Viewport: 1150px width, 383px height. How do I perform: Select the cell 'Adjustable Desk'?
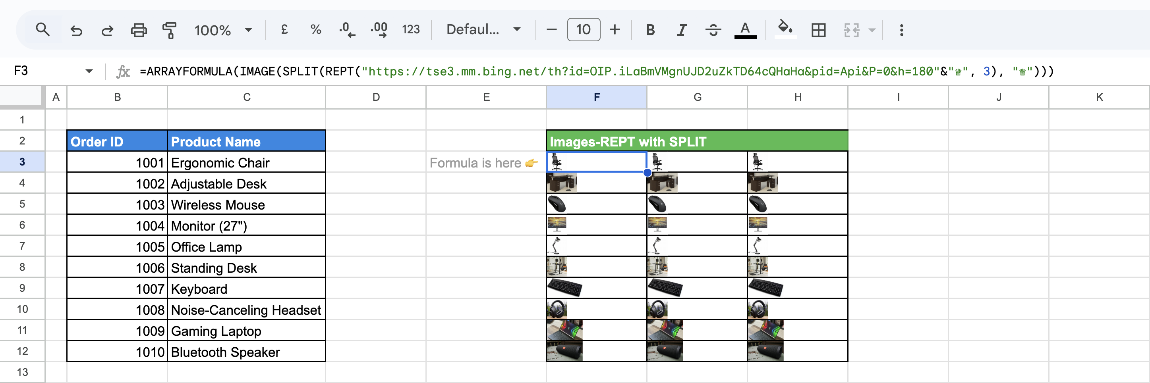tap(246, 183)
